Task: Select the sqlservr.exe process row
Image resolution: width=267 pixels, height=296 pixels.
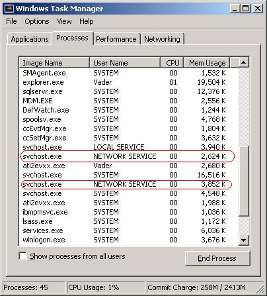Action: click(x=129, y=91)
